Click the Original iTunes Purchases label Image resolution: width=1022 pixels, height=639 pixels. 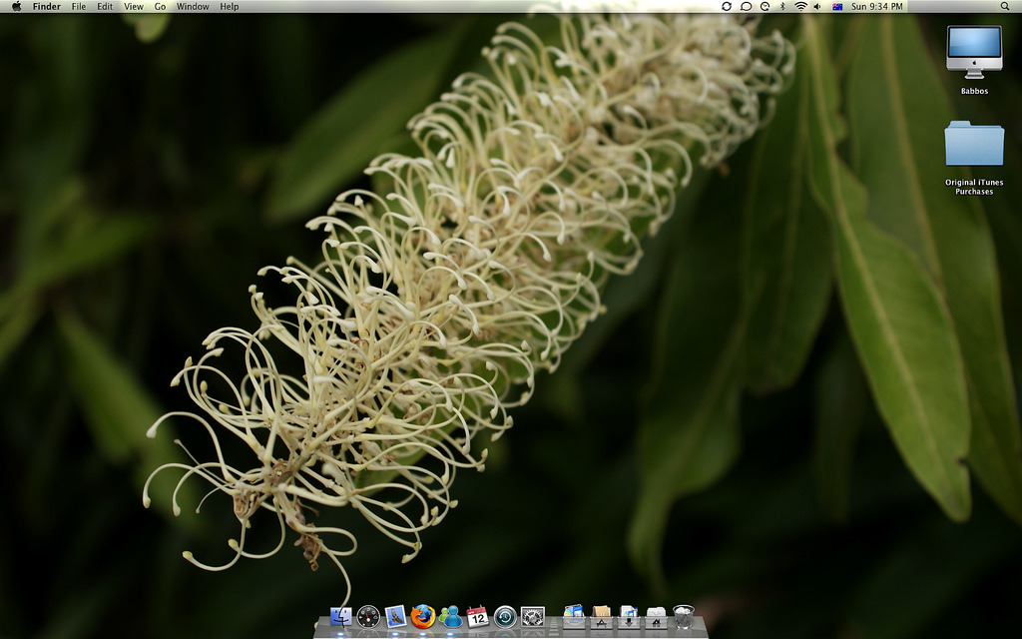coord(974,187)
